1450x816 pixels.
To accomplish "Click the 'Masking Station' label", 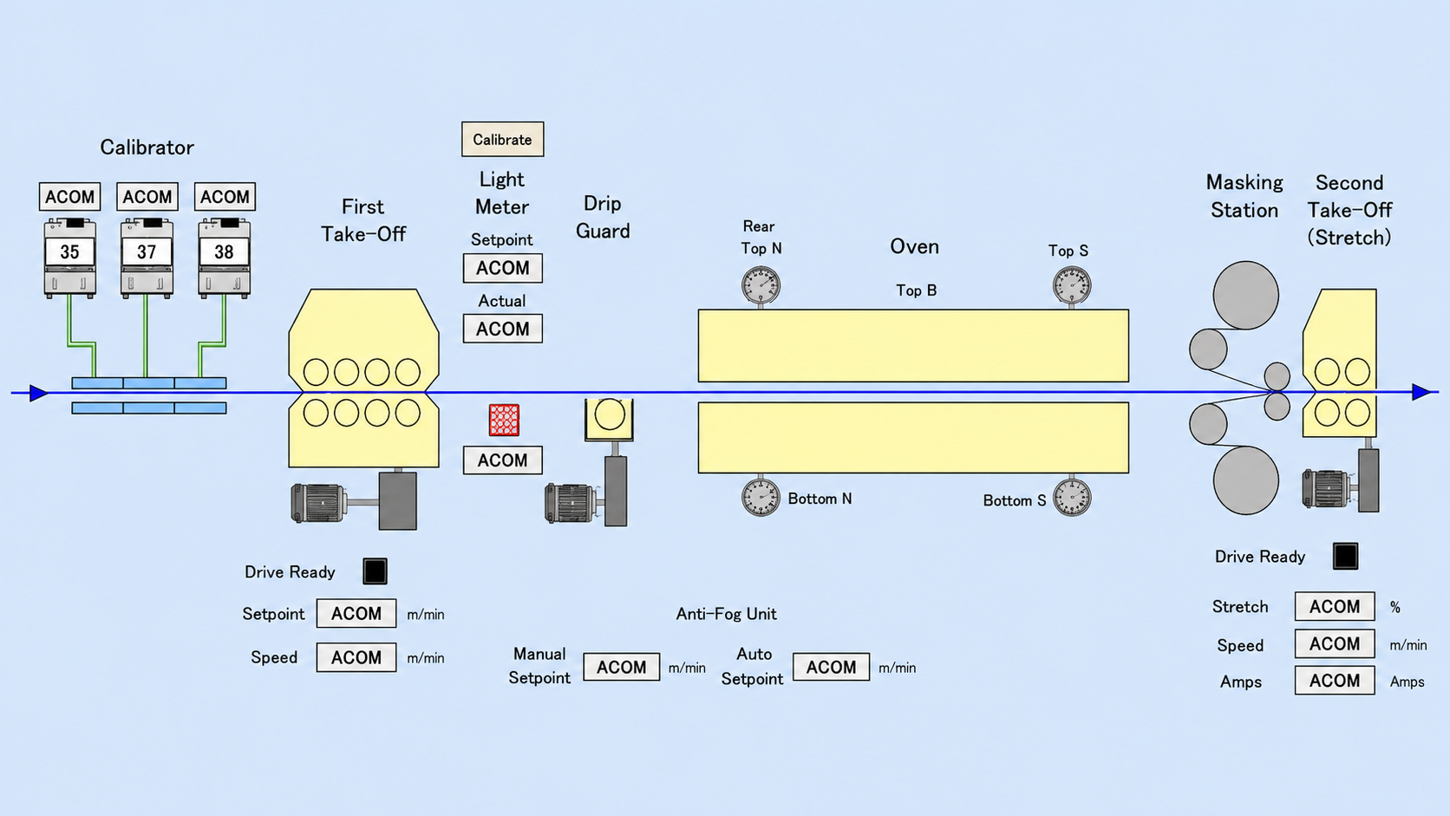I will pyautogui.click(x=1244, y=196).
